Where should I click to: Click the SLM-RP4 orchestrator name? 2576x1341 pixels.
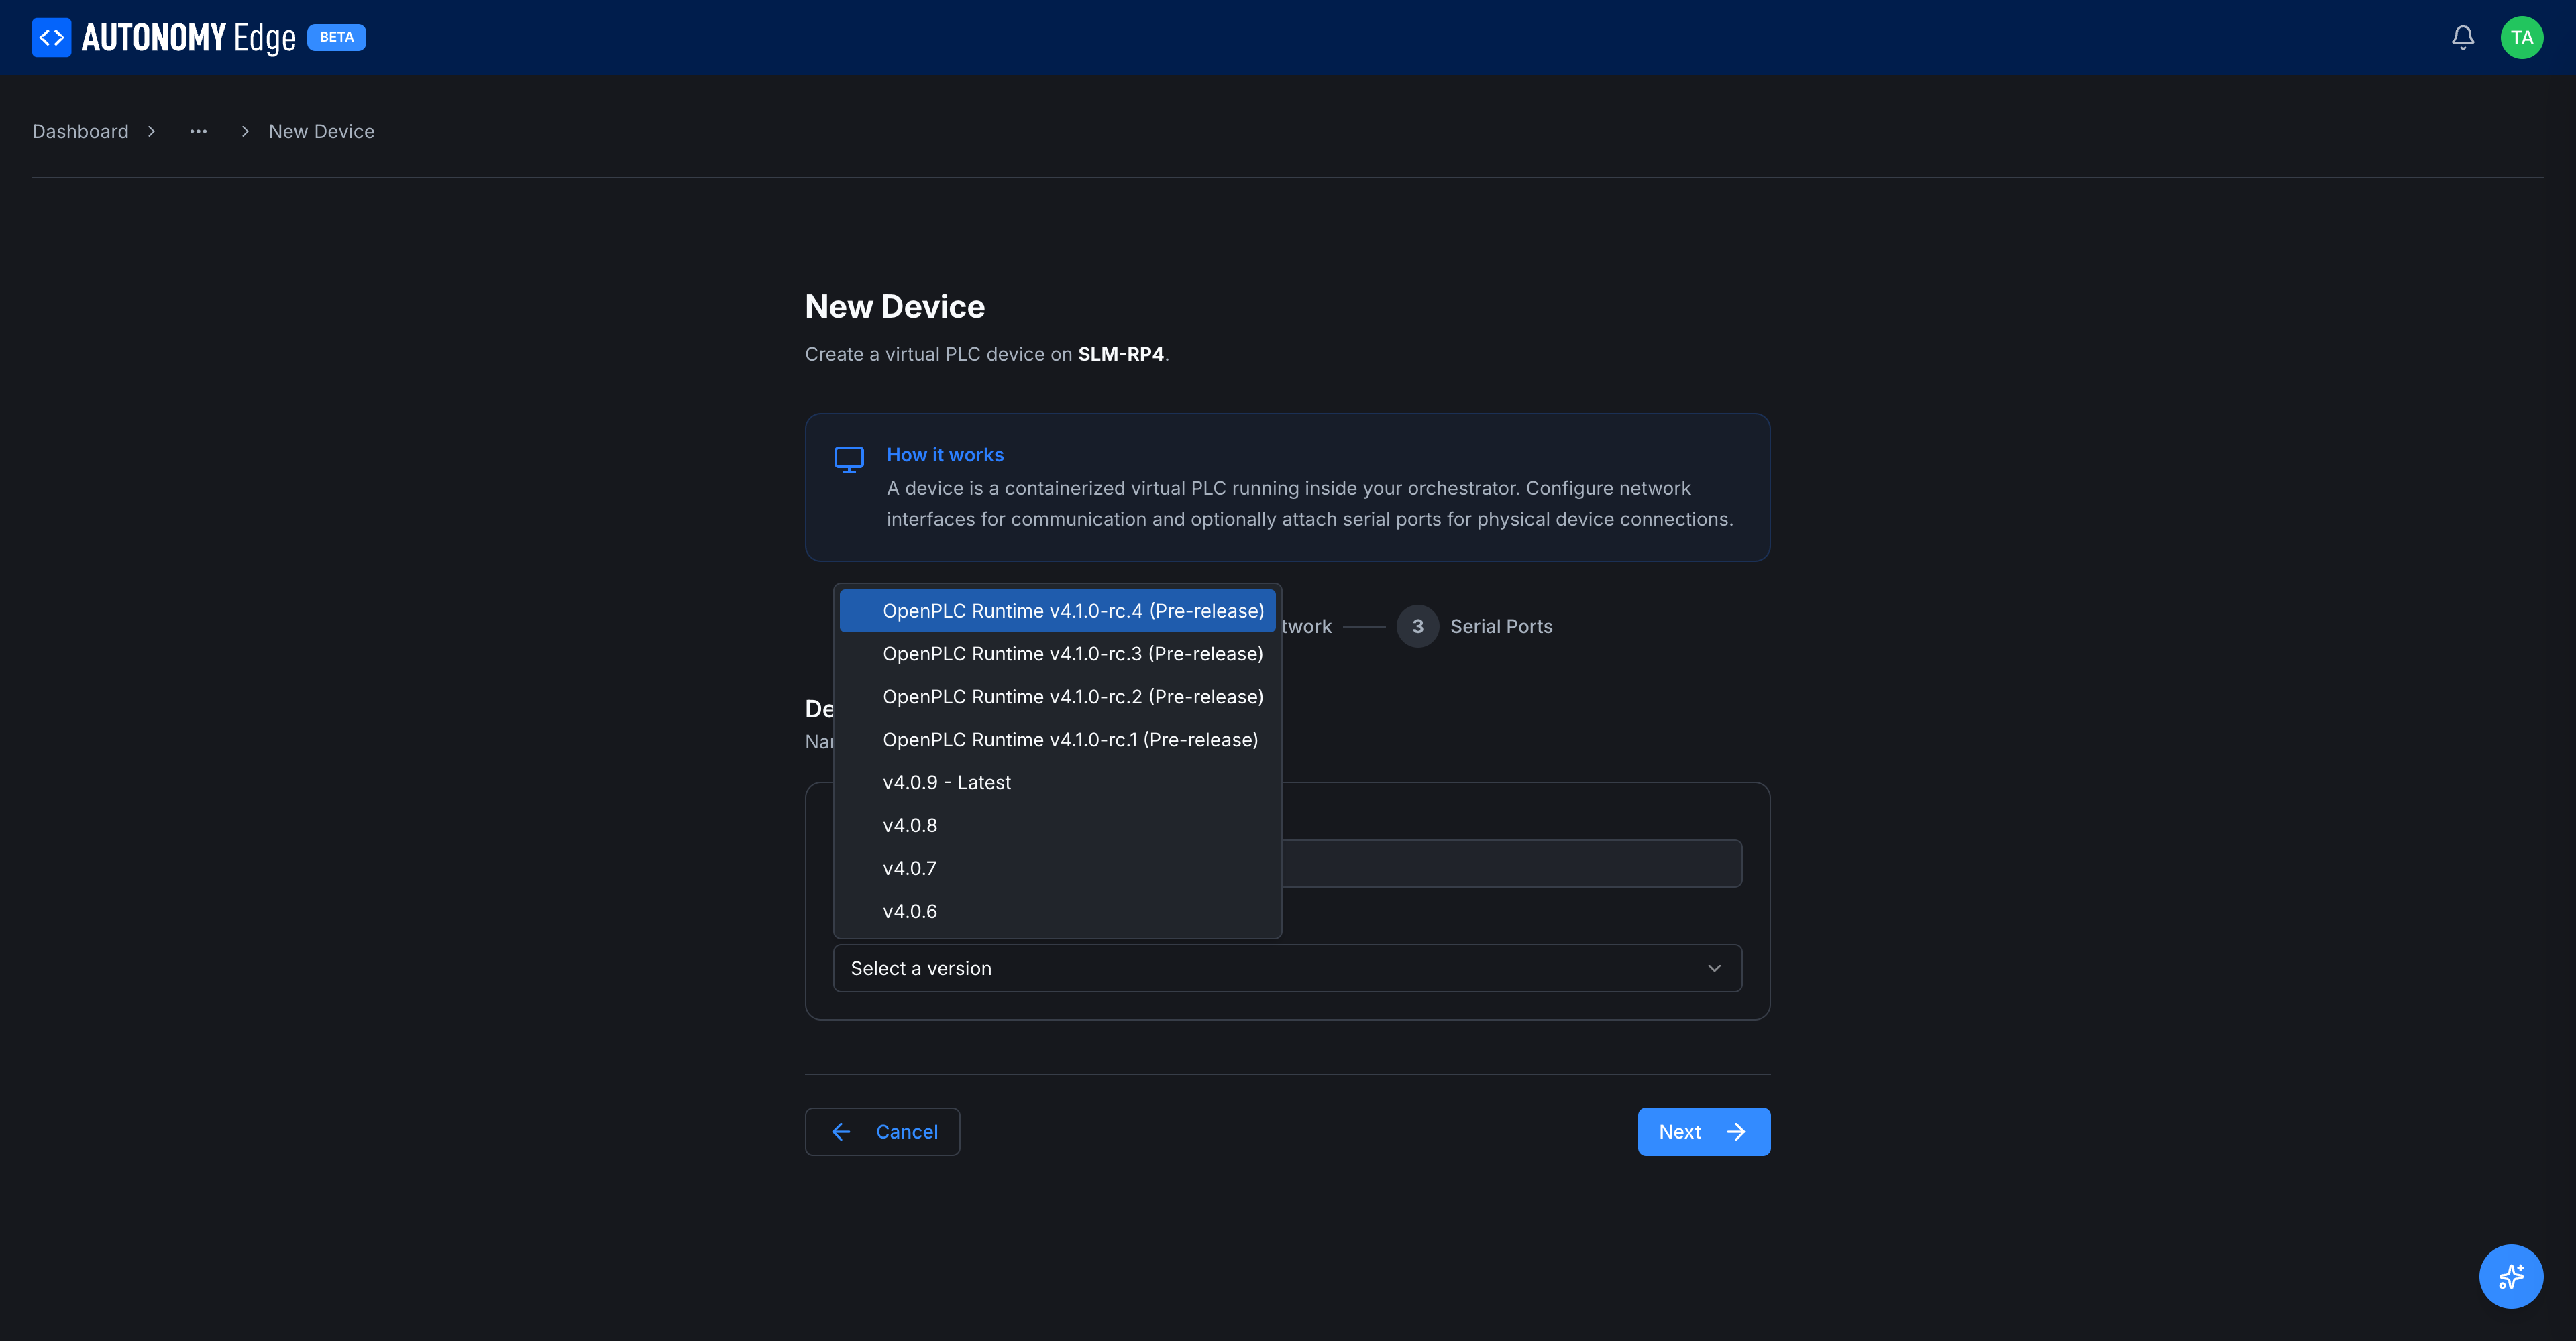[1120, 354]
